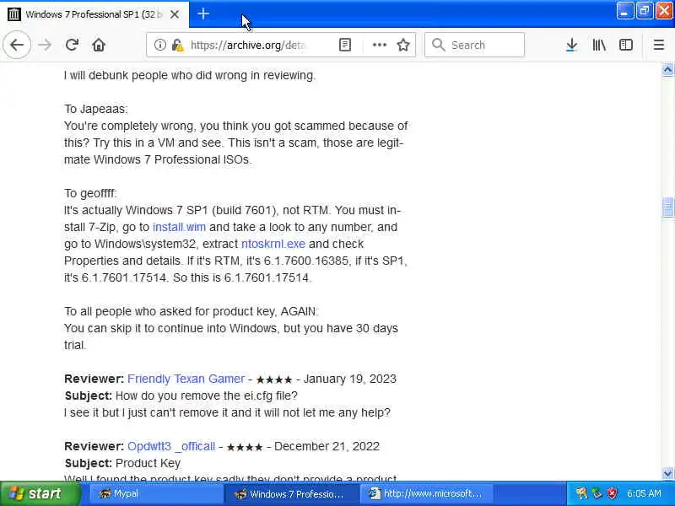
Task: Open the library bookshelf icon
Action: [x=599, y=45]
